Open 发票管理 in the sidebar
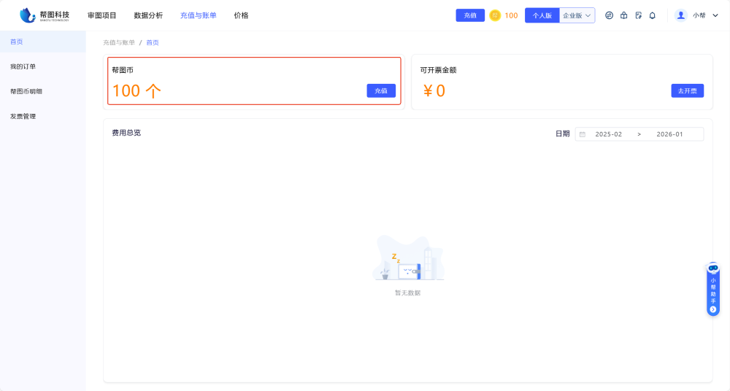The height and width of the screenshot is (391, 730). pos(23,116)
